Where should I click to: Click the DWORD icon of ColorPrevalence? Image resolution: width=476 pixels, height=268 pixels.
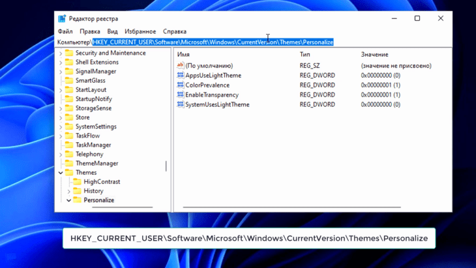click(181, 85)
